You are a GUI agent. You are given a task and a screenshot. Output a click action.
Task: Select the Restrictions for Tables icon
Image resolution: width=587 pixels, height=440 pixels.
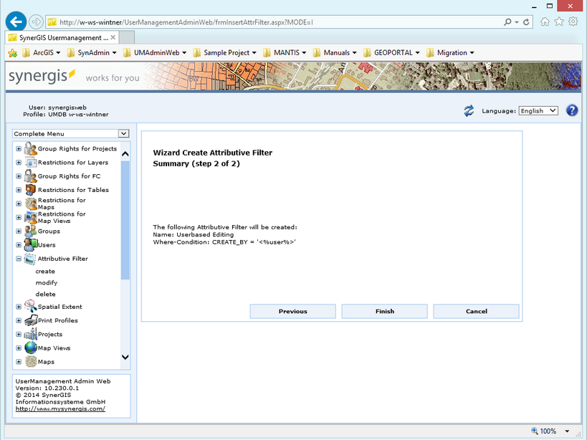click(x=29, y=189)
